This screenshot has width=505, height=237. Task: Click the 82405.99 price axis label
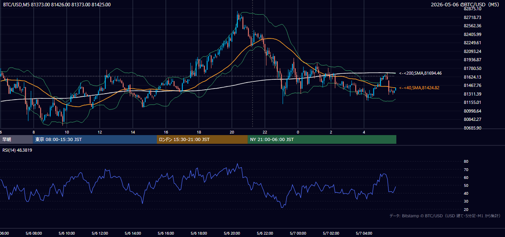[473, 34]
